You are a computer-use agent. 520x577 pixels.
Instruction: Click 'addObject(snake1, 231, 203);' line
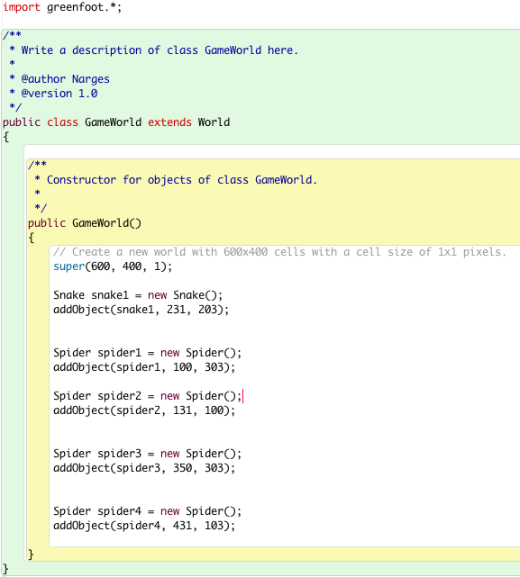(141, 309)
